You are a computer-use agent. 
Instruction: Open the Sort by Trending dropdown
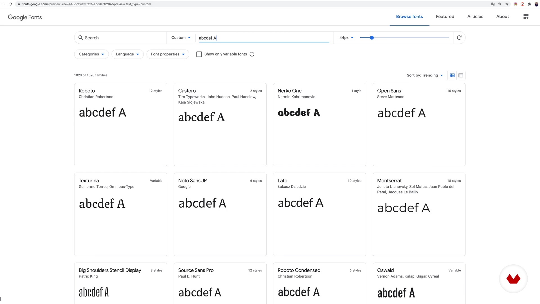tap(425, 75)
